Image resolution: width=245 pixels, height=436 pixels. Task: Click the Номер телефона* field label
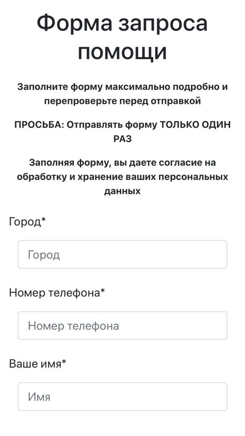(57, 292)
